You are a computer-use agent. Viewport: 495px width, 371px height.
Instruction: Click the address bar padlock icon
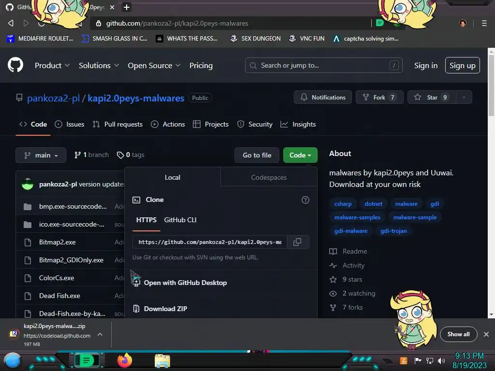point(99,23)
